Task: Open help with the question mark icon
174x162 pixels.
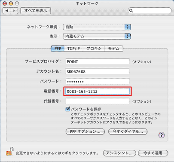Action: pos(162,135)
